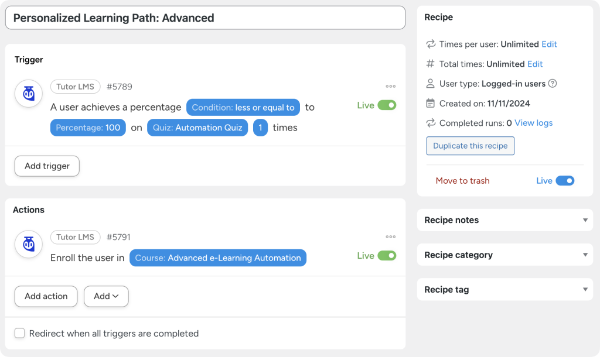
Task: Click the user icon beside Logged-in users
Action: point(429,84)
